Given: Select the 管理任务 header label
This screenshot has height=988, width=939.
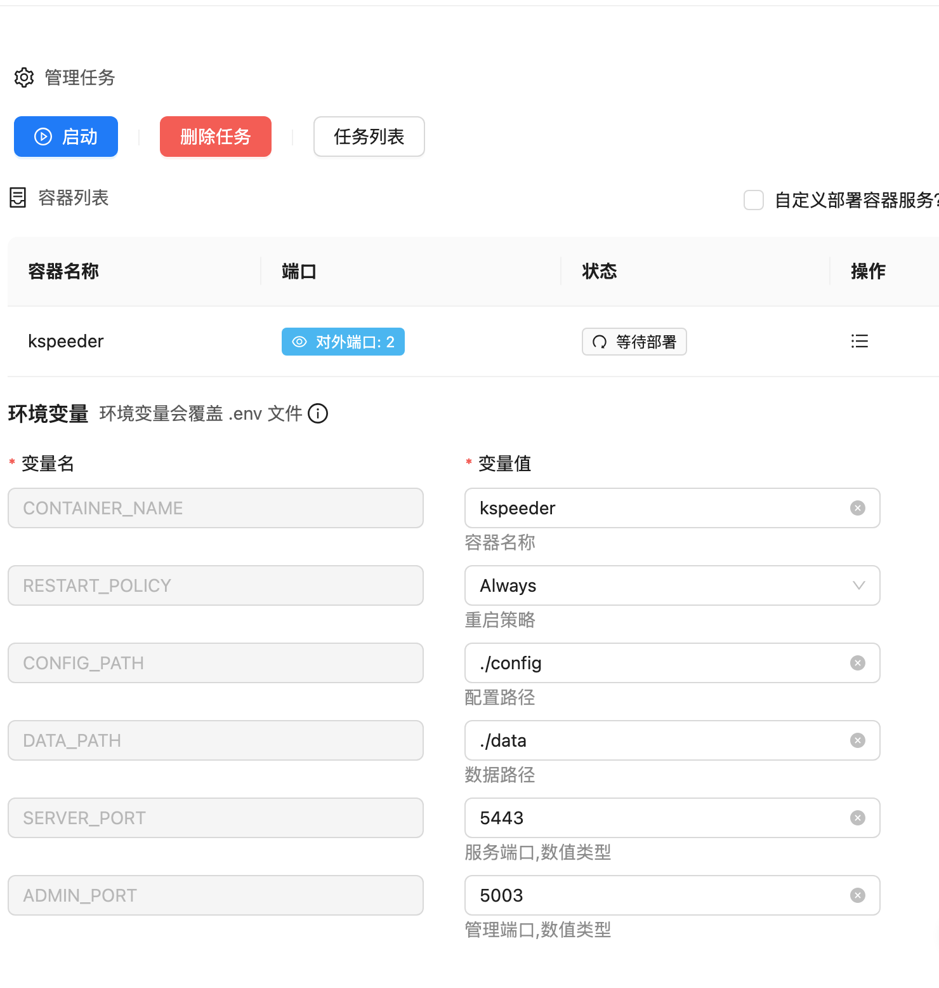Looking at the screenshot, I should [x=79, y=77].
